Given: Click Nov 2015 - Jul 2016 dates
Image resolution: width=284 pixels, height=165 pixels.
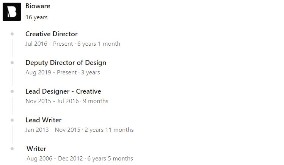Looking at the screenshot, I should pos(52,101).
